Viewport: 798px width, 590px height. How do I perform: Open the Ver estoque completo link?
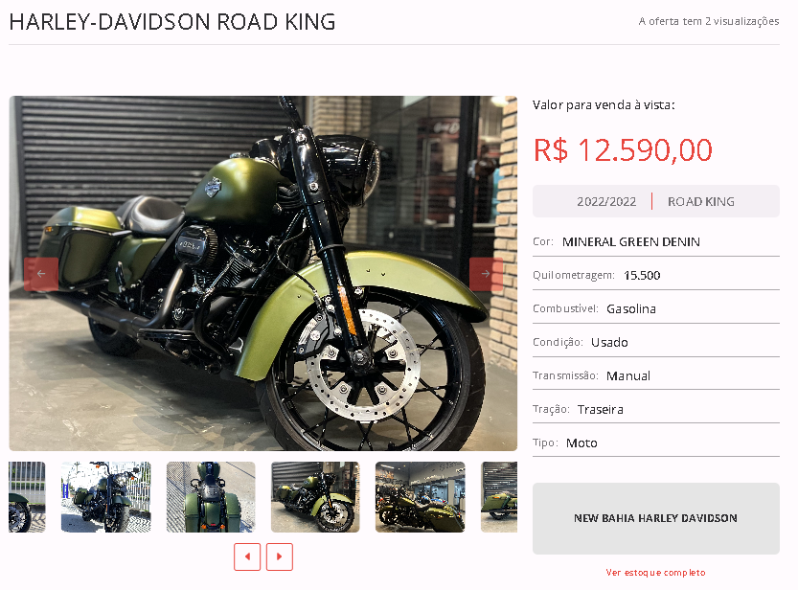click(655, 573)
